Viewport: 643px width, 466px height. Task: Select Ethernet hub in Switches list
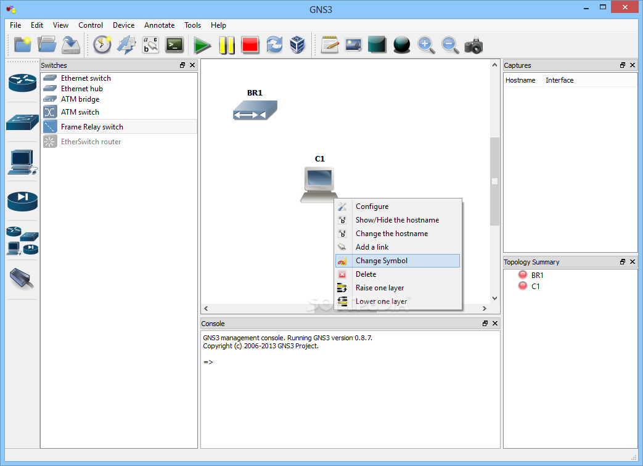[x=119, y=89]
